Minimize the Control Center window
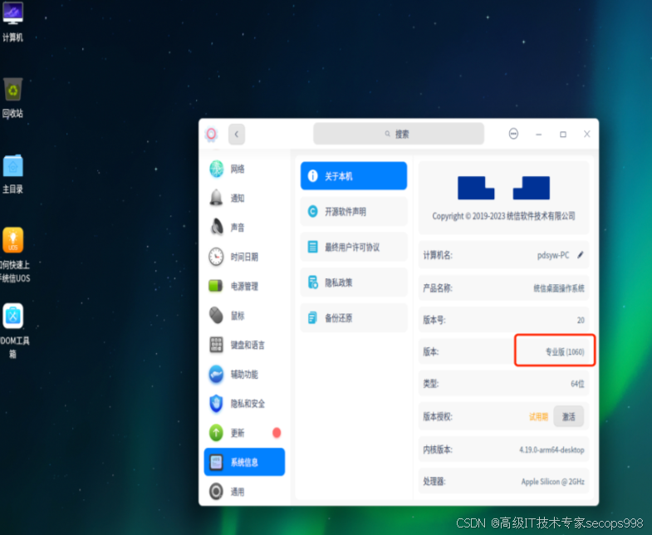Viewport: 652px width, 535px height. click(538, 135)
